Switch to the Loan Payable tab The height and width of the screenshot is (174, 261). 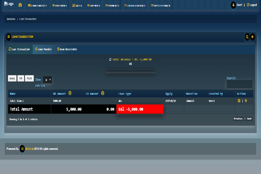point(43,49)
